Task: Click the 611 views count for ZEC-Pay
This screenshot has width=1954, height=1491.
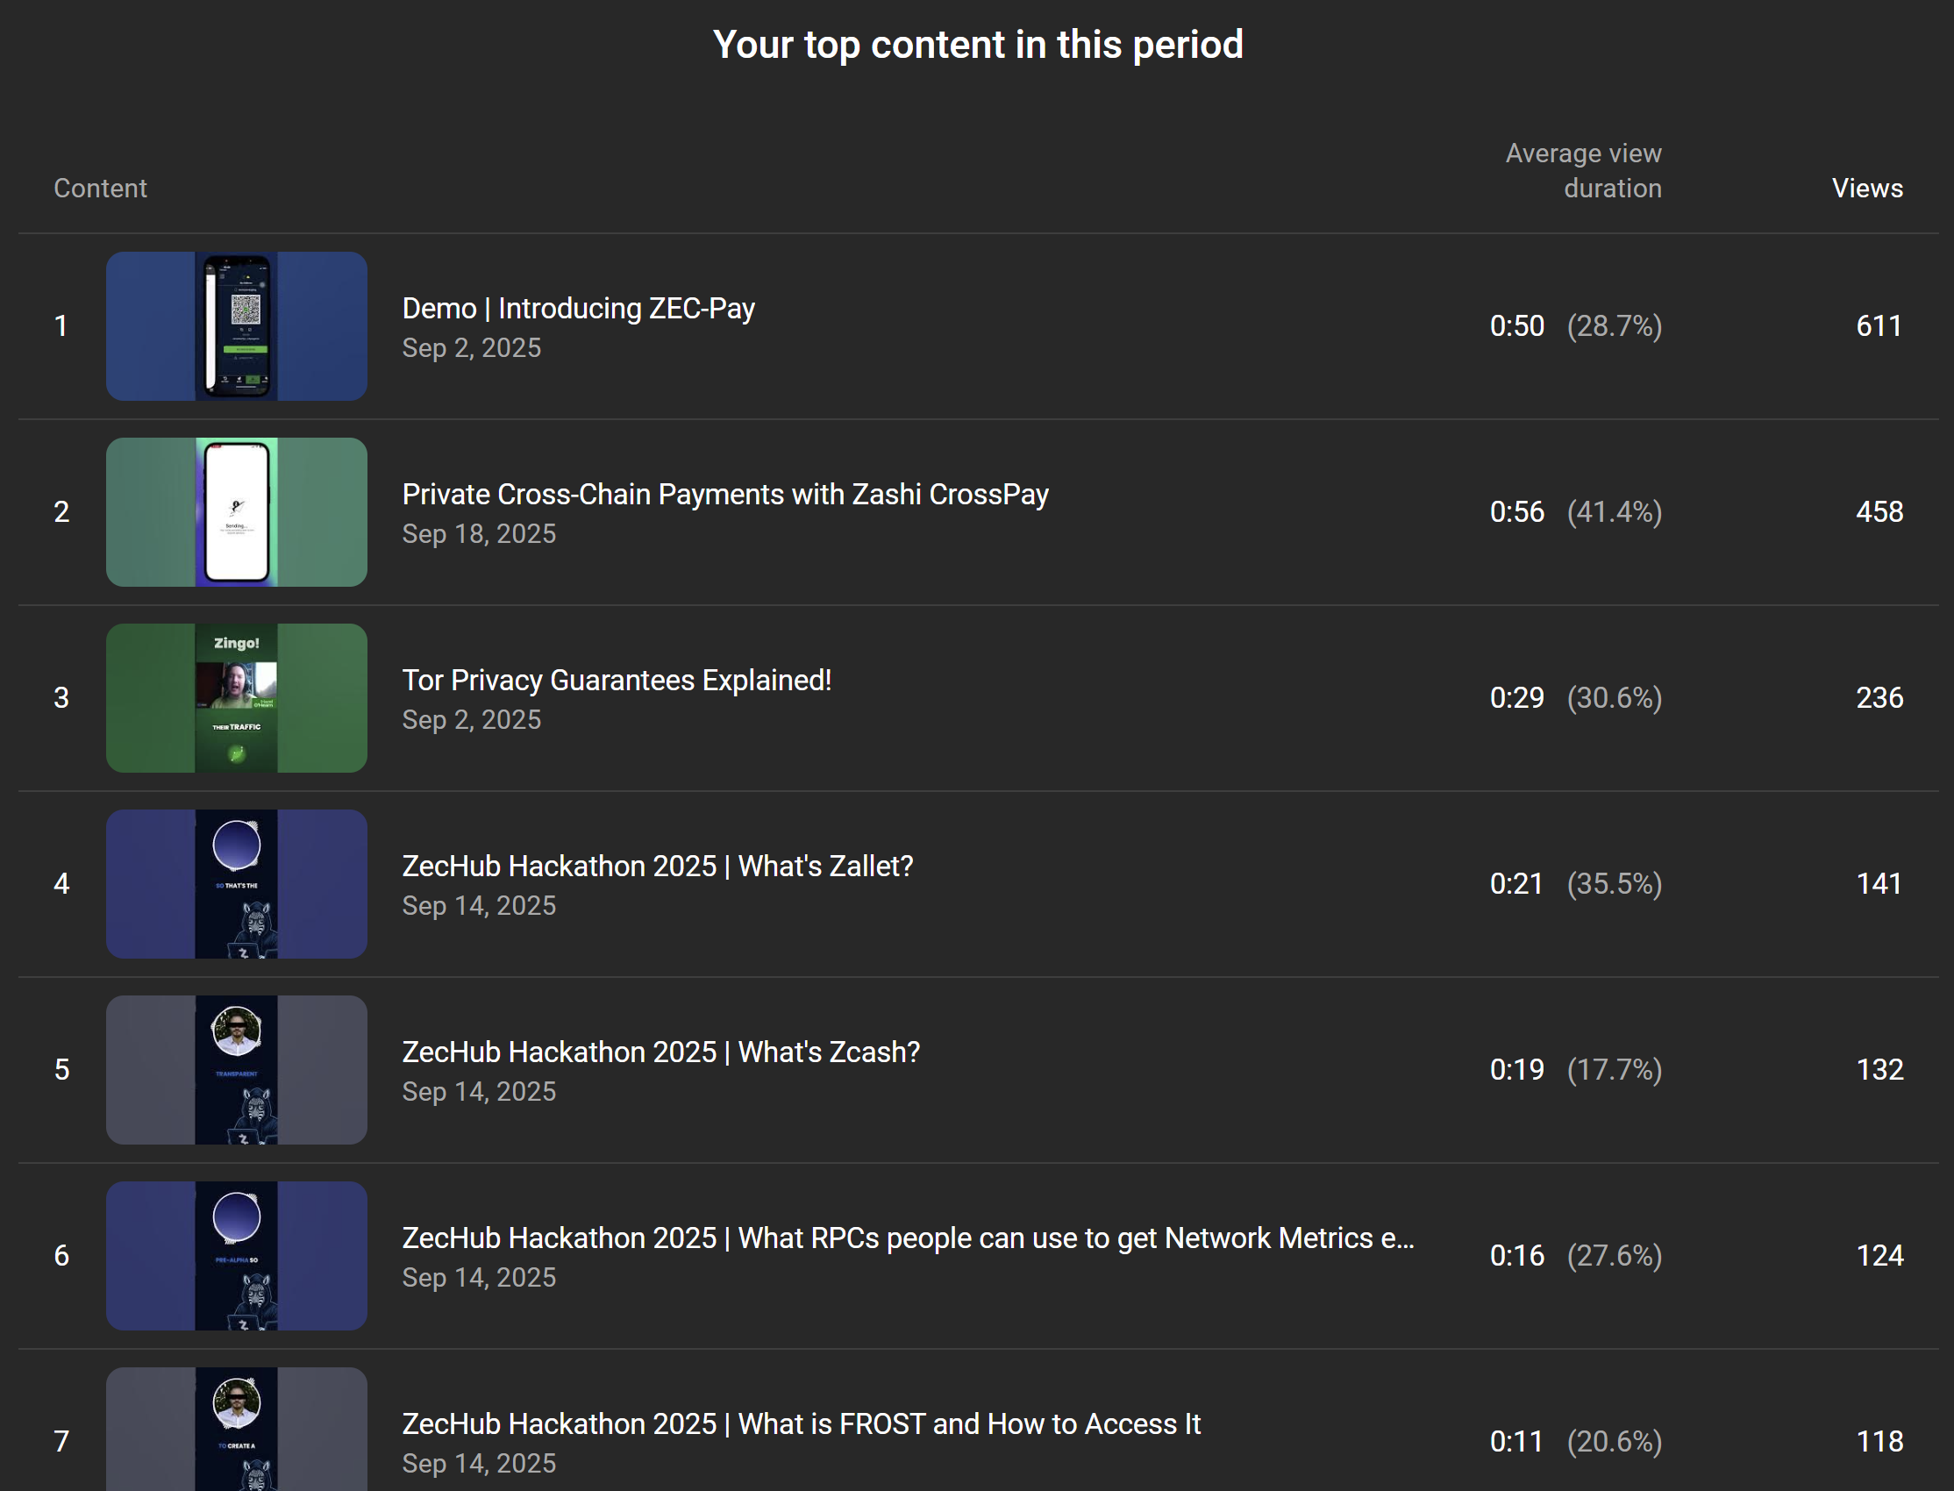Action: (x=1879, y=325)
